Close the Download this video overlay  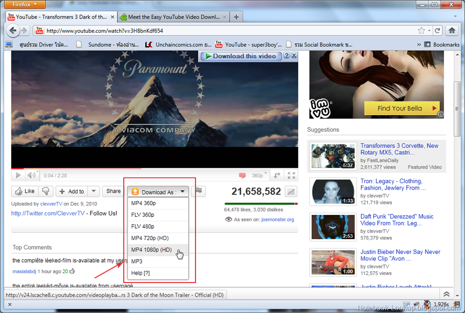tap(294, 55)
